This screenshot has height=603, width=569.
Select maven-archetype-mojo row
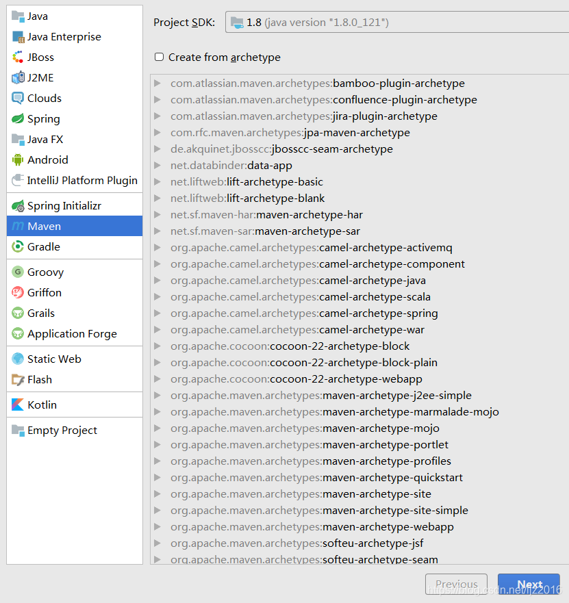point(359,428)
